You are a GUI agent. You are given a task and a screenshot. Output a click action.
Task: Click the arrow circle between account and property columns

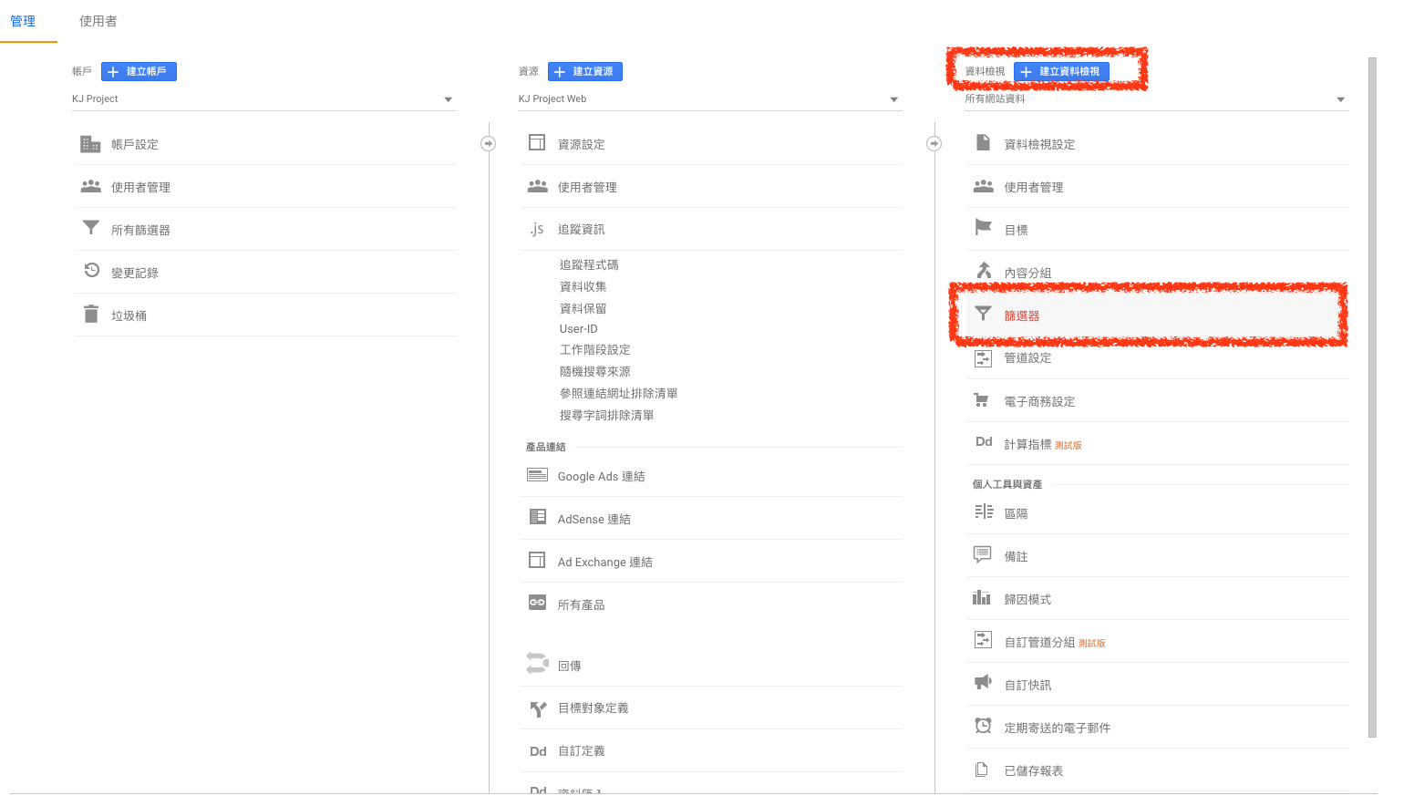489,144
